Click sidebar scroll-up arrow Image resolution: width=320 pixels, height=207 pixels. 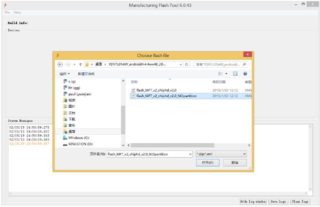pyautogui.click(x=123, y=81)
